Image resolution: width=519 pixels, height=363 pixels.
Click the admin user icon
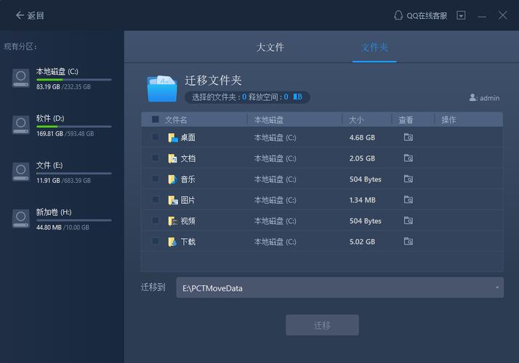pyautogui.click(x=472, y=97)
